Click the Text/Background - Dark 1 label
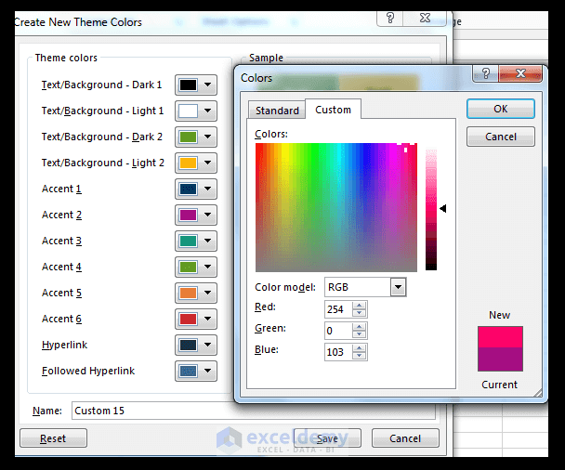Image resolution: width=565 pixels, height=470 pixels. (x=101, y=85)
